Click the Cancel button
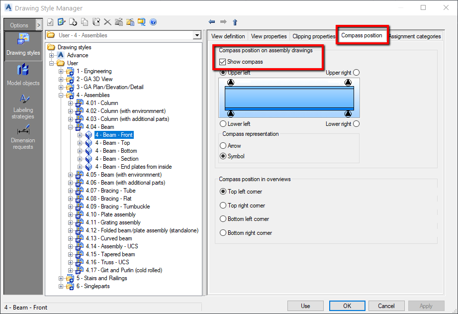 [x=386, y=306]
